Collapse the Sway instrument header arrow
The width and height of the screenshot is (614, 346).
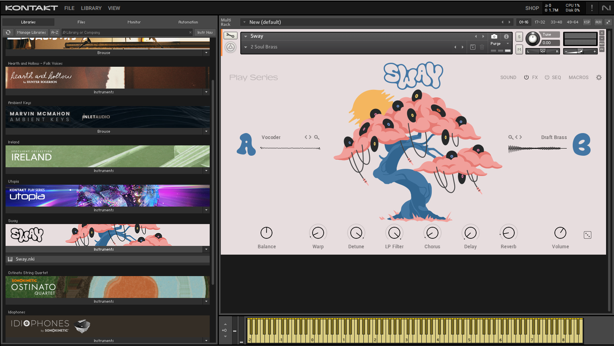[246, 36]
